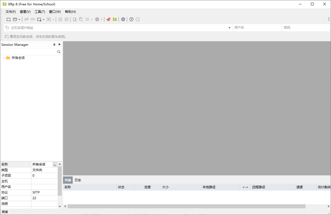Launch Xshell via the red snail icon

[x=108, y=19]
